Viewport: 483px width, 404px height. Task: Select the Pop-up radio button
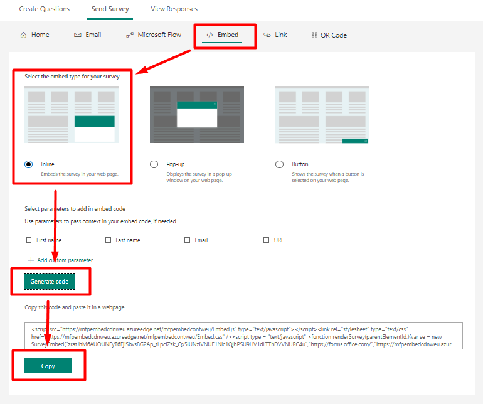pyautogui.click(x=154, y=164)
